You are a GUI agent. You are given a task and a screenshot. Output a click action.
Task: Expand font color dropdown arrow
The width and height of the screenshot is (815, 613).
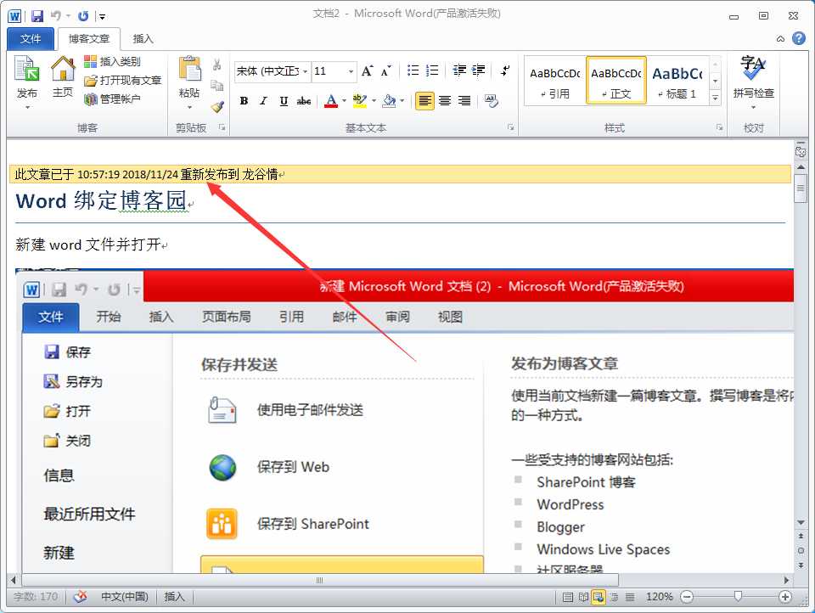point(344,101)
